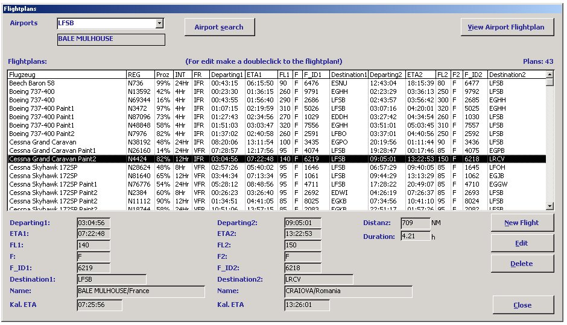Image resolution: width=567 pixels, height=325 pixels.
Task: Click the Distanz field showing 709
Action: pyautogui.click(x=416, y=223)
